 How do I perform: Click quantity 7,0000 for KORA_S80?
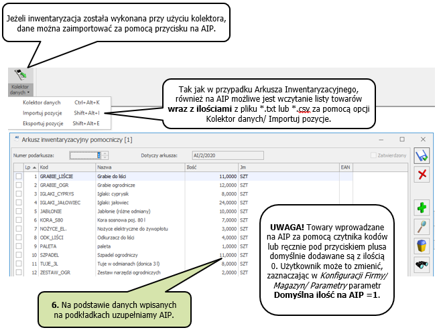tap(212, 220)
